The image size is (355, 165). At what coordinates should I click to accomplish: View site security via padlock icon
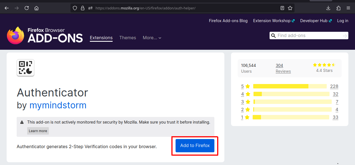pyautogui.click(x=82, y=8)
